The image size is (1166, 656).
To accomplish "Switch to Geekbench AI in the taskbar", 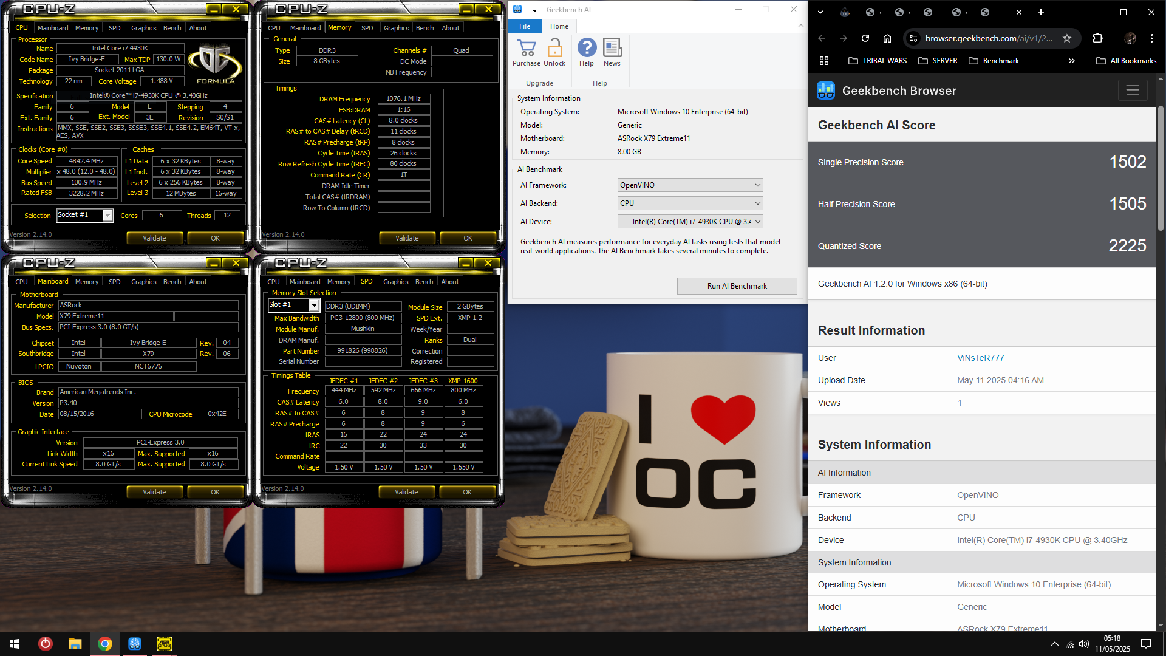I will pyautogui.click(x=135, y=644).
